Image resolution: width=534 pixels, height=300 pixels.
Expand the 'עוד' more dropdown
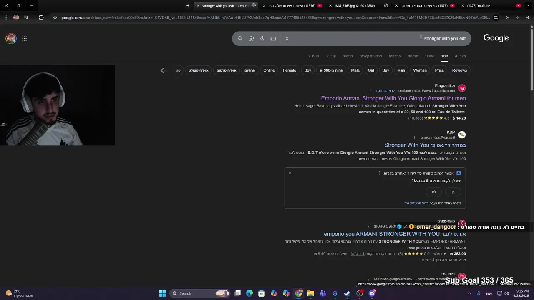coord(331,56)
